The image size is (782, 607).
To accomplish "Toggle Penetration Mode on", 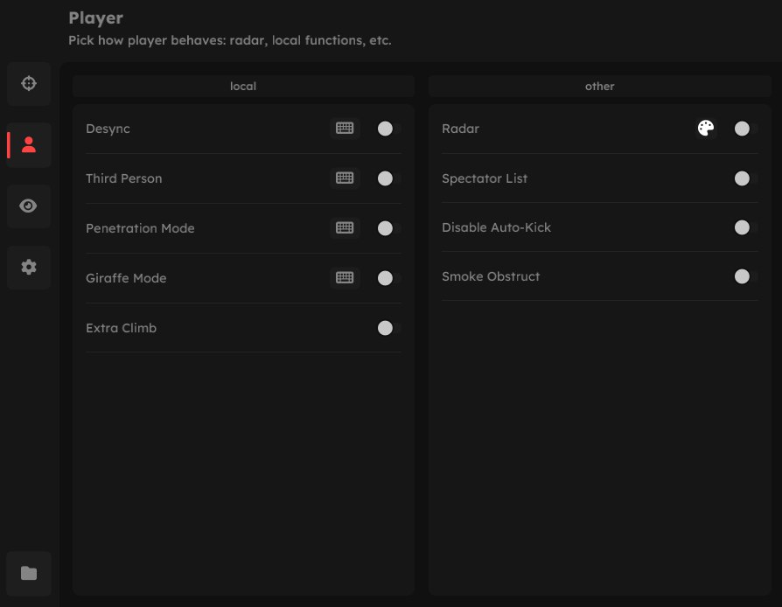I will pyautogui.click(x=386, y=228).
